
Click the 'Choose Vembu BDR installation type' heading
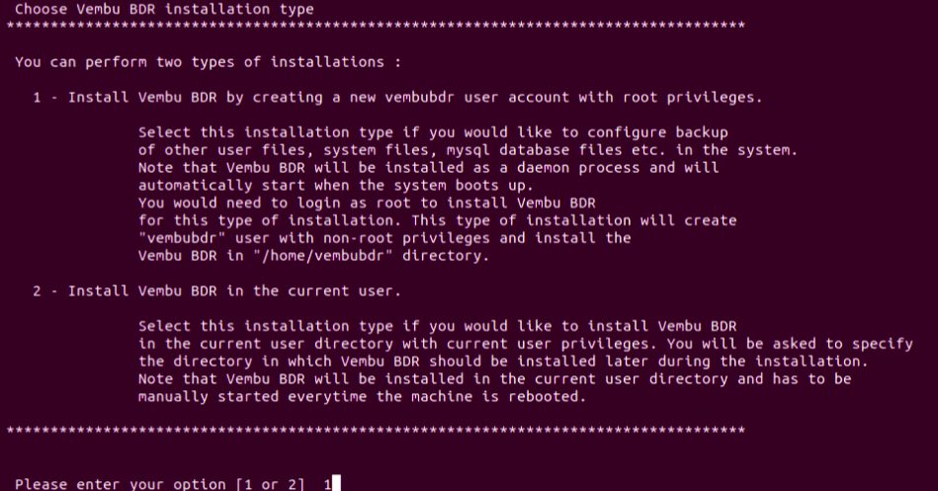tap(164, 10)
